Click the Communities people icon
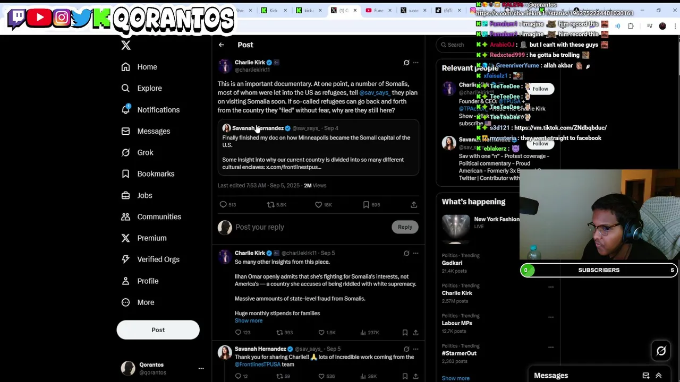The width and height of the screenshot is (680, 382). coord(125,216)
